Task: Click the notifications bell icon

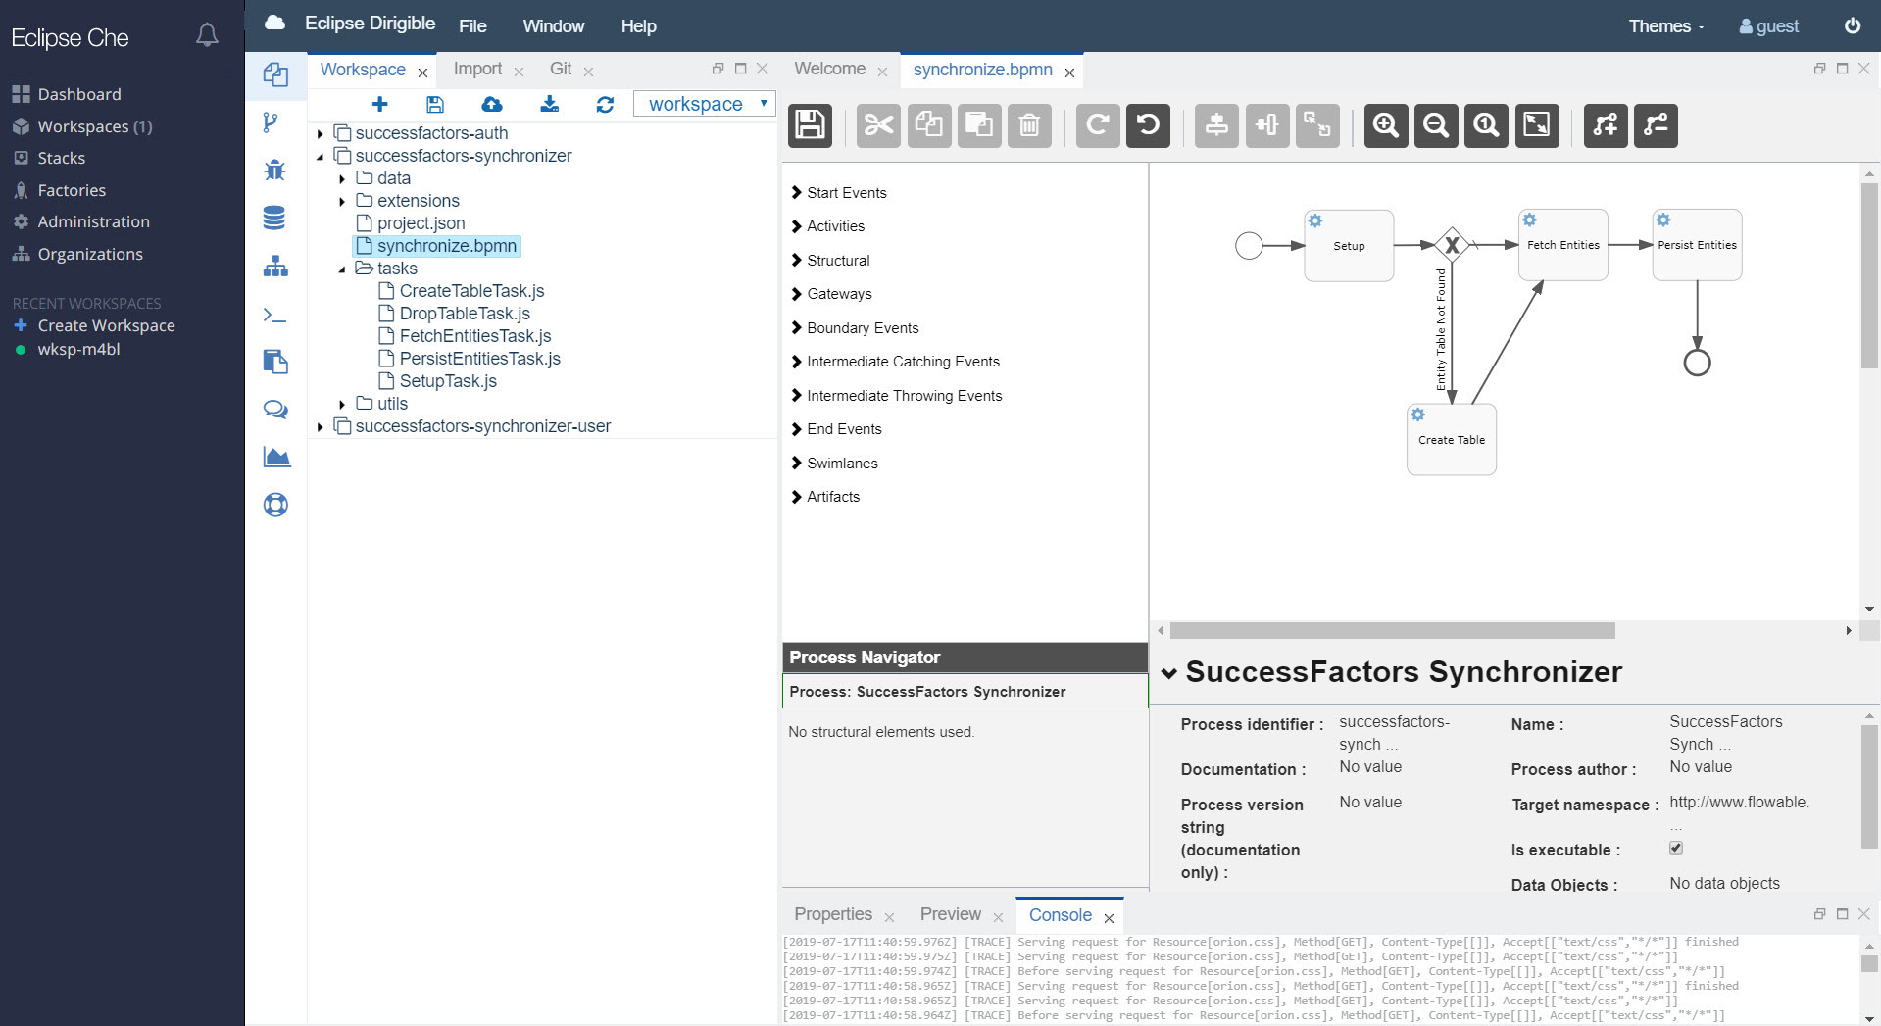Action: 207,35
